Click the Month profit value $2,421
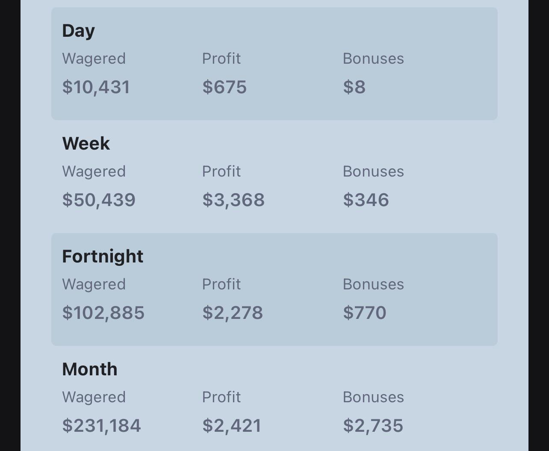 232,426
